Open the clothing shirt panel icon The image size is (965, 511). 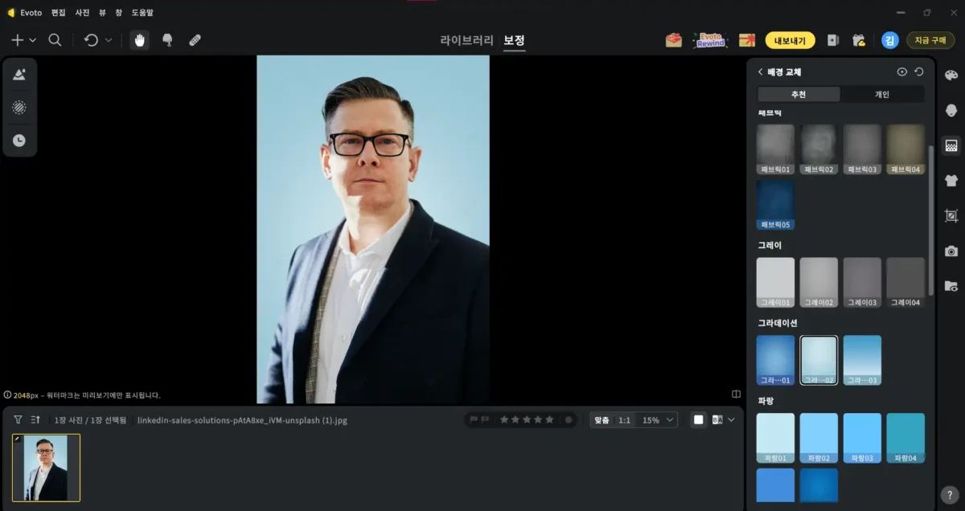tap(951, 181)
